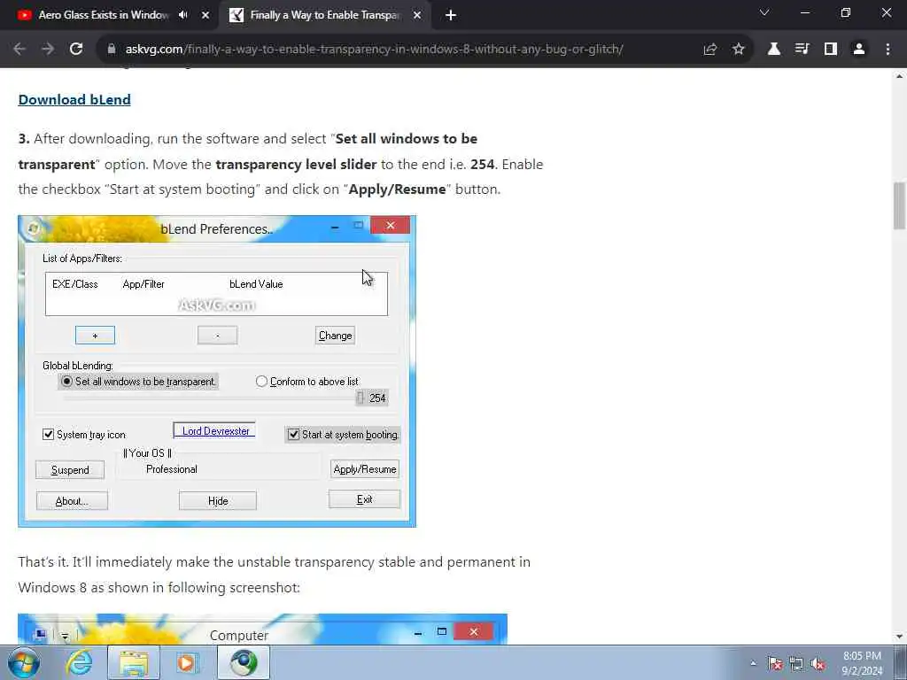Screen dimensions: 907x680
Task: Open the Windows Start menu orb
Action: point(24,662)
